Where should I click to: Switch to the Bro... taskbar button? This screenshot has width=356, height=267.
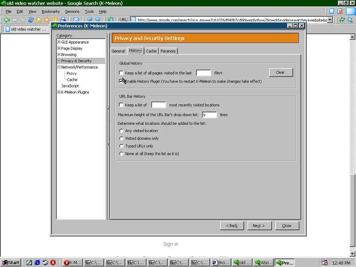[x=221, y=263]
